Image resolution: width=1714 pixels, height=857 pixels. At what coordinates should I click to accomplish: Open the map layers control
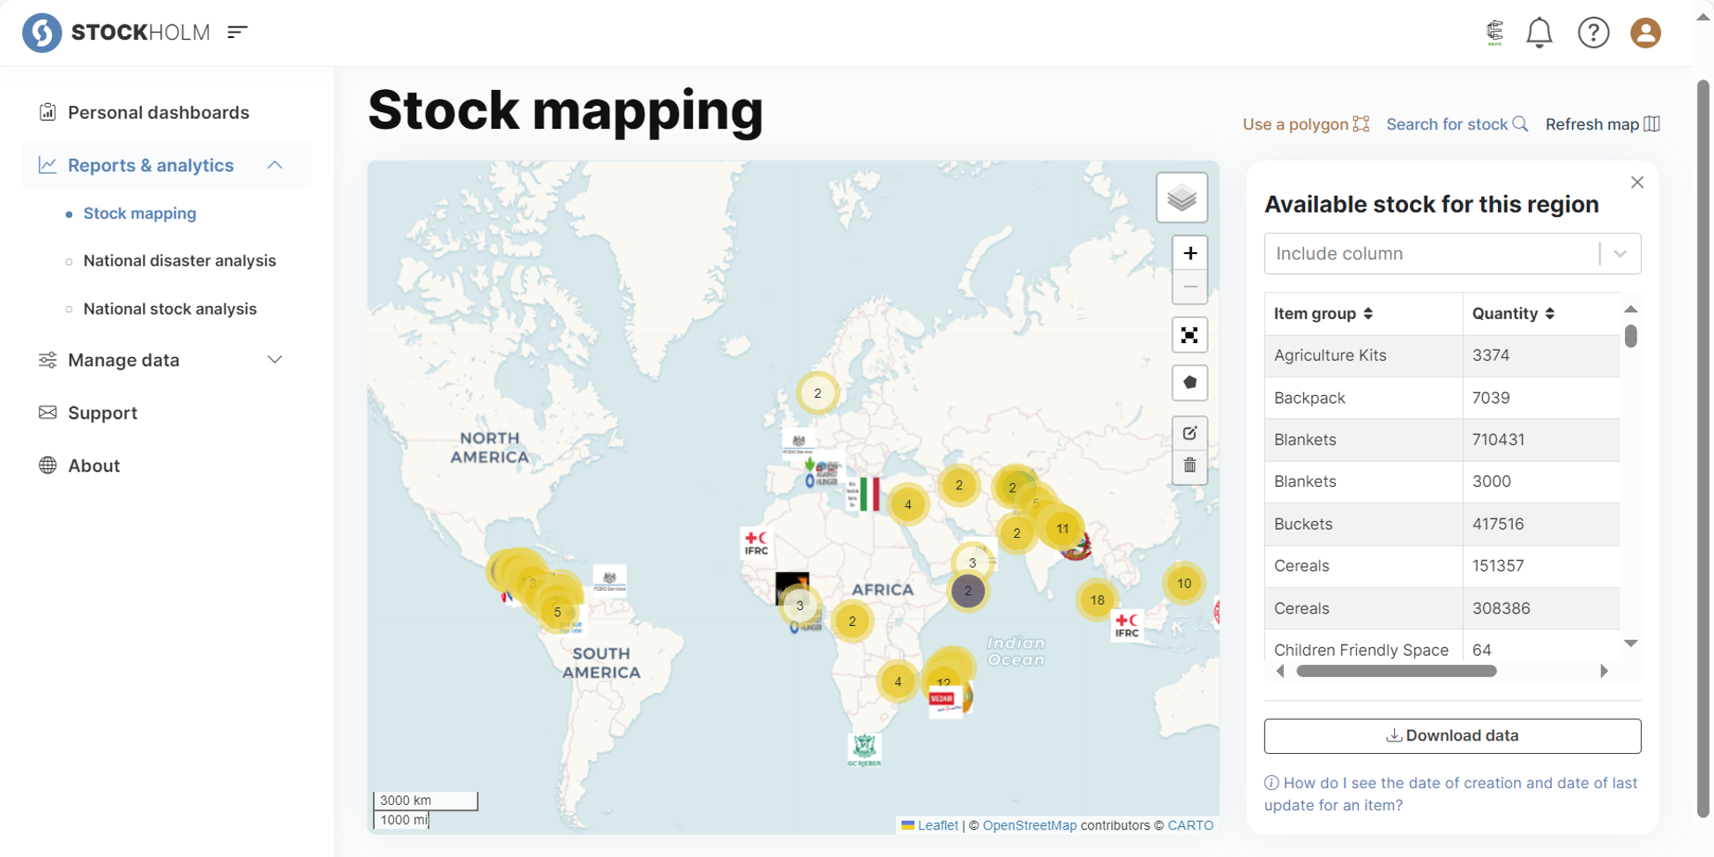1181,198
